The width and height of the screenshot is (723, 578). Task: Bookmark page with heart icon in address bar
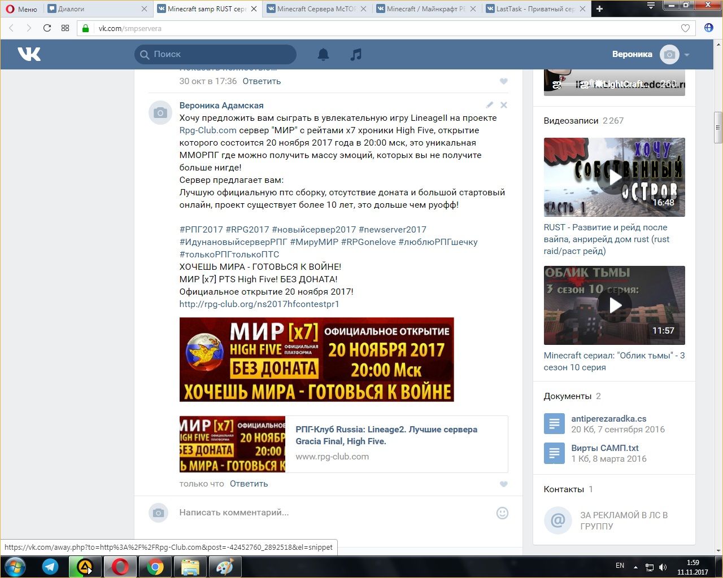tap(685, 28)
